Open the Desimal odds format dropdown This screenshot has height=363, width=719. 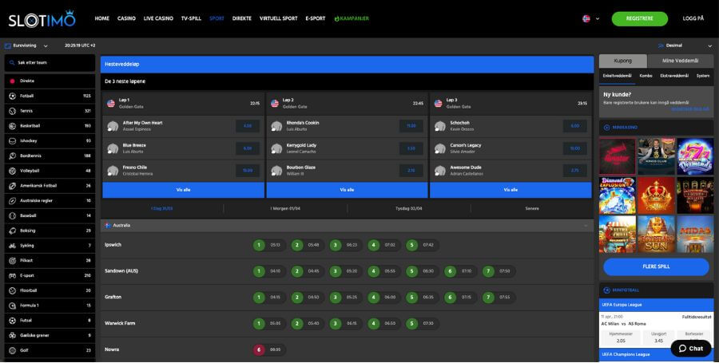click(685, 45)
